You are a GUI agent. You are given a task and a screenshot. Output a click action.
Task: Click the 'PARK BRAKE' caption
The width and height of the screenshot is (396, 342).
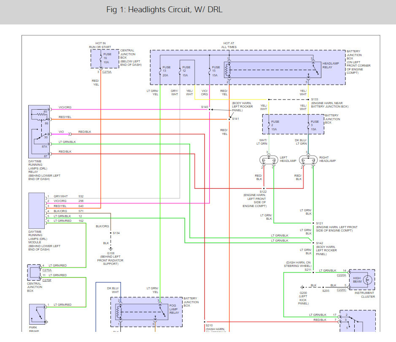click(x=34, y=329)
